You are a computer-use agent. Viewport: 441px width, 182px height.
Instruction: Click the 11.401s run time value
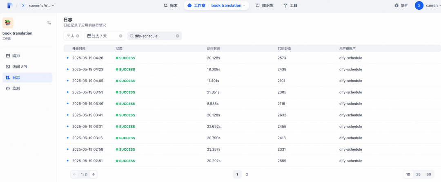(213, 81)
